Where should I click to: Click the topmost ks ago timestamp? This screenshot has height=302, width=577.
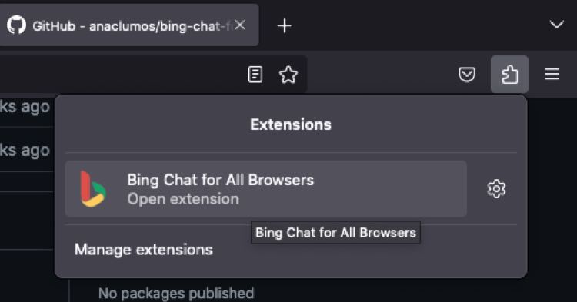click(25, 107)
